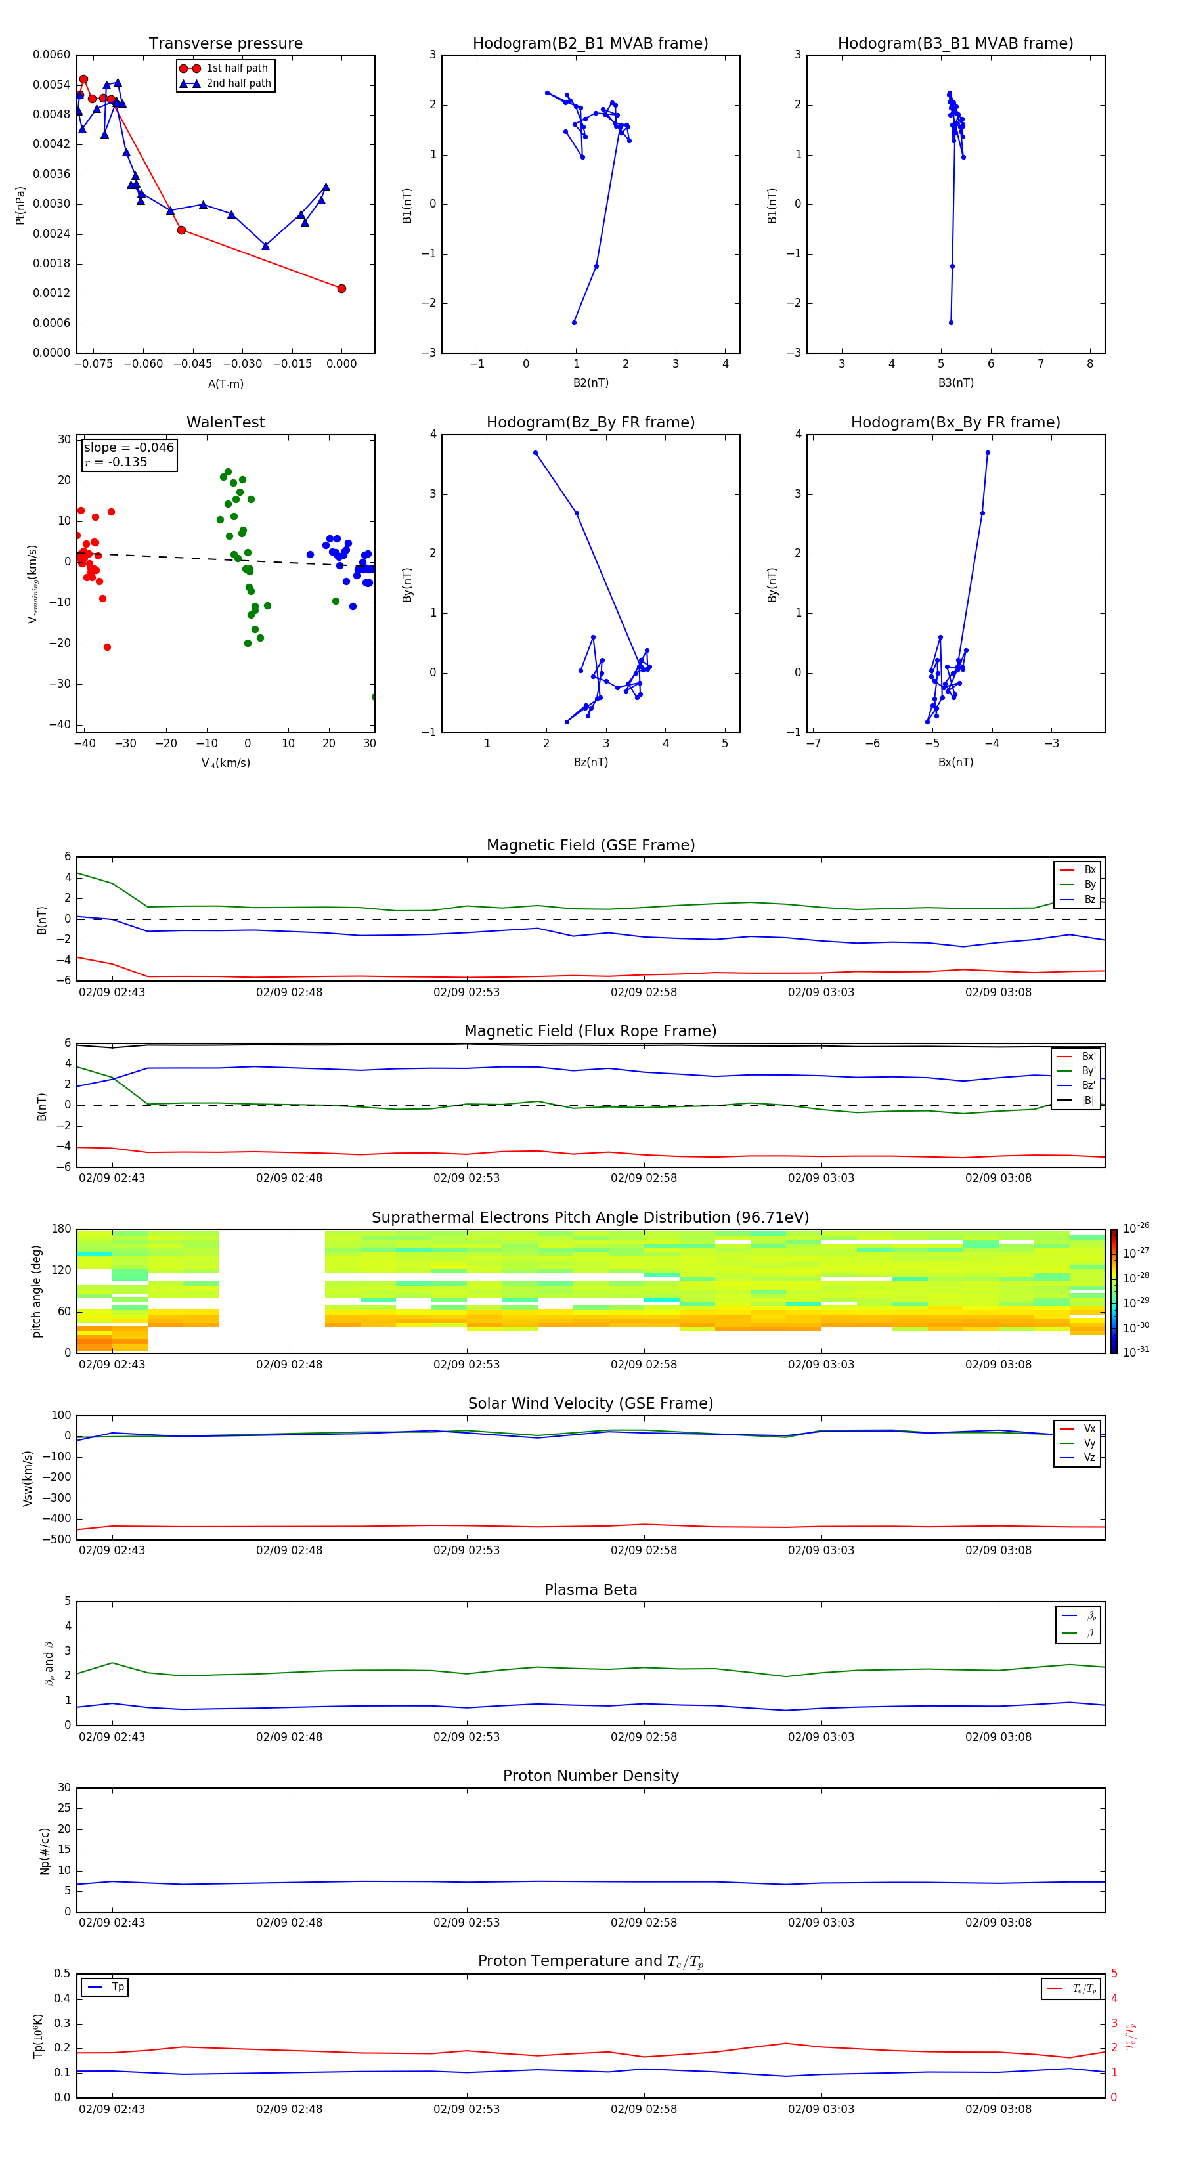Click '02/09 03:03' tick under solar wind velocity

821,1550
